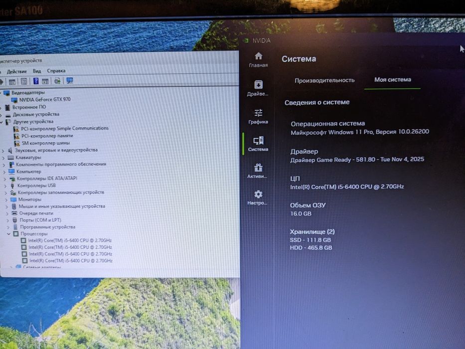Open the Graphics (Графика) sidebar section

tap(258, 116)
